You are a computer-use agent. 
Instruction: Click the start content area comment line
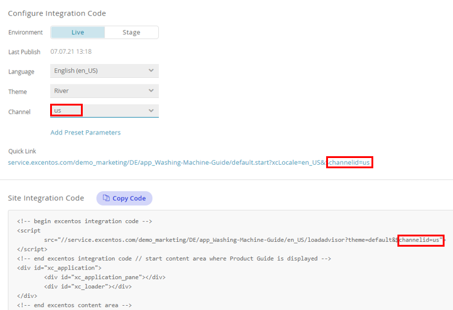point(174,258)
